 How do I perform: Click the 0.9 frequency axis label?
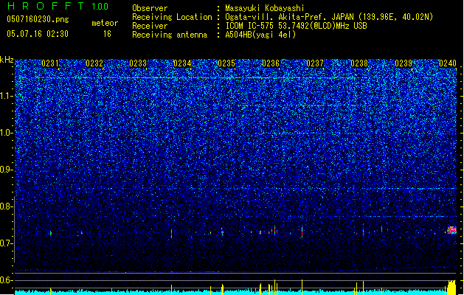7,170
